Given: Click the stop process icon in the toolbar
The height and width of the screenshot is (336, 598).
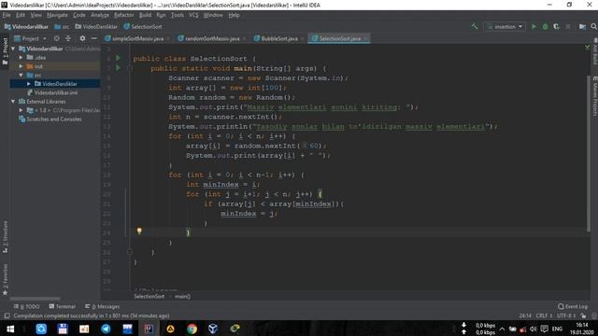Looking at the screenshot, I should pyautogui.click(x=568, y=27).
